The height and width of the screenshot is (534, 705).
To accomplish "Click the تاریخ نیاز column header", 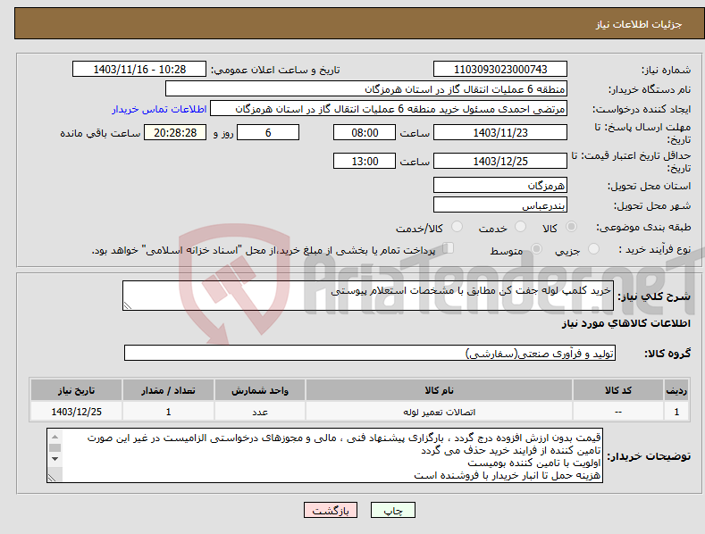I will [77, 390].
